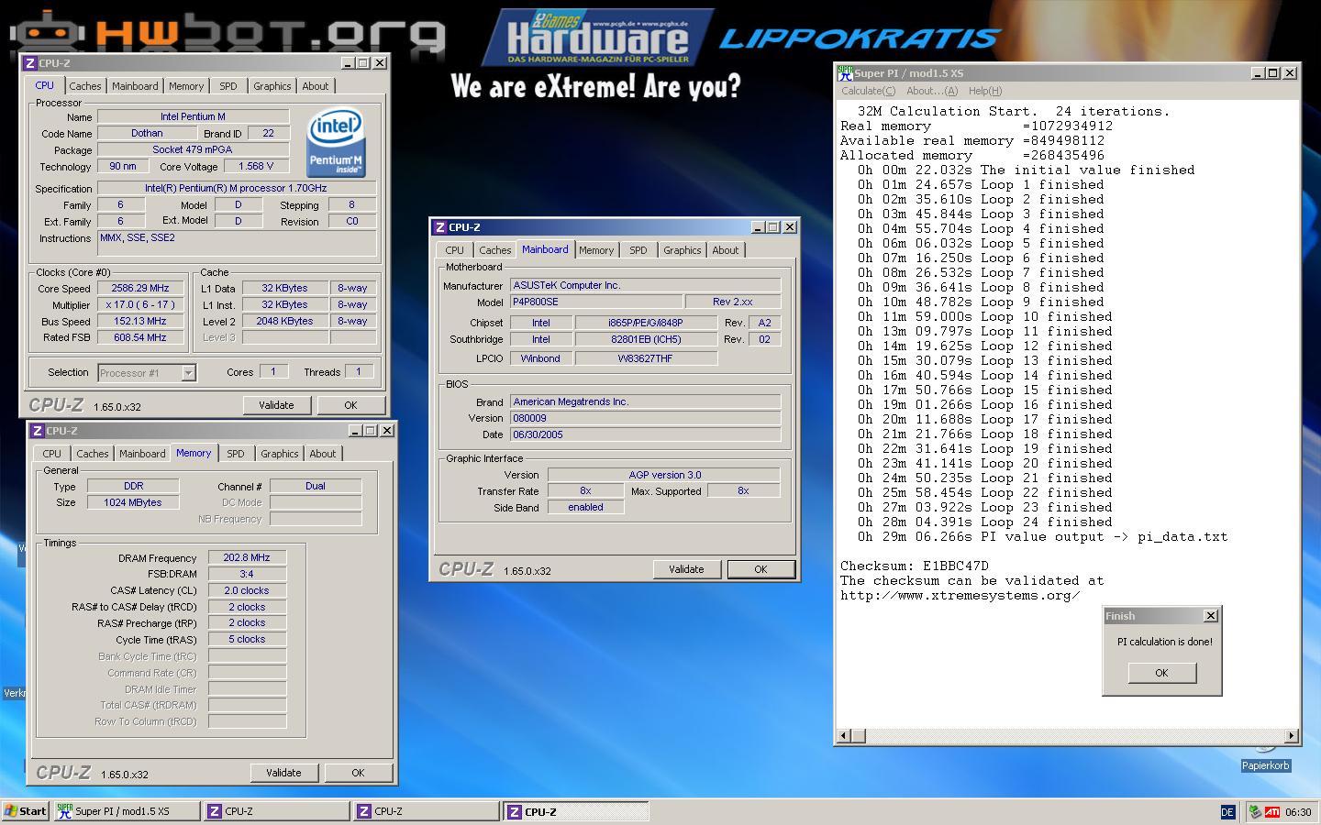Click the Southbridge value 82801EB (ICH5)

coord(646,339)
